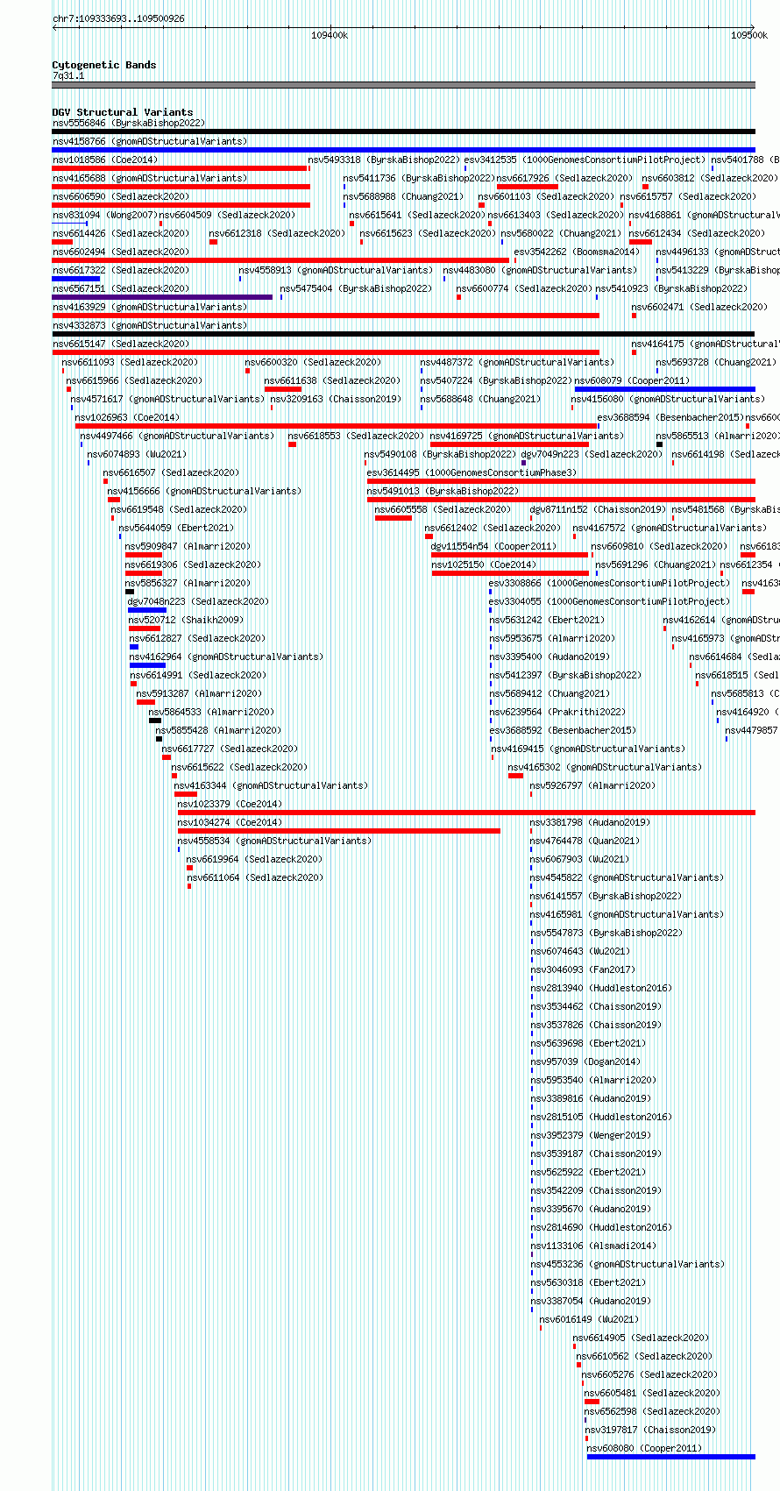
Task: Select nsv1026963 (Coe2014) label
Action: point(127,418)
